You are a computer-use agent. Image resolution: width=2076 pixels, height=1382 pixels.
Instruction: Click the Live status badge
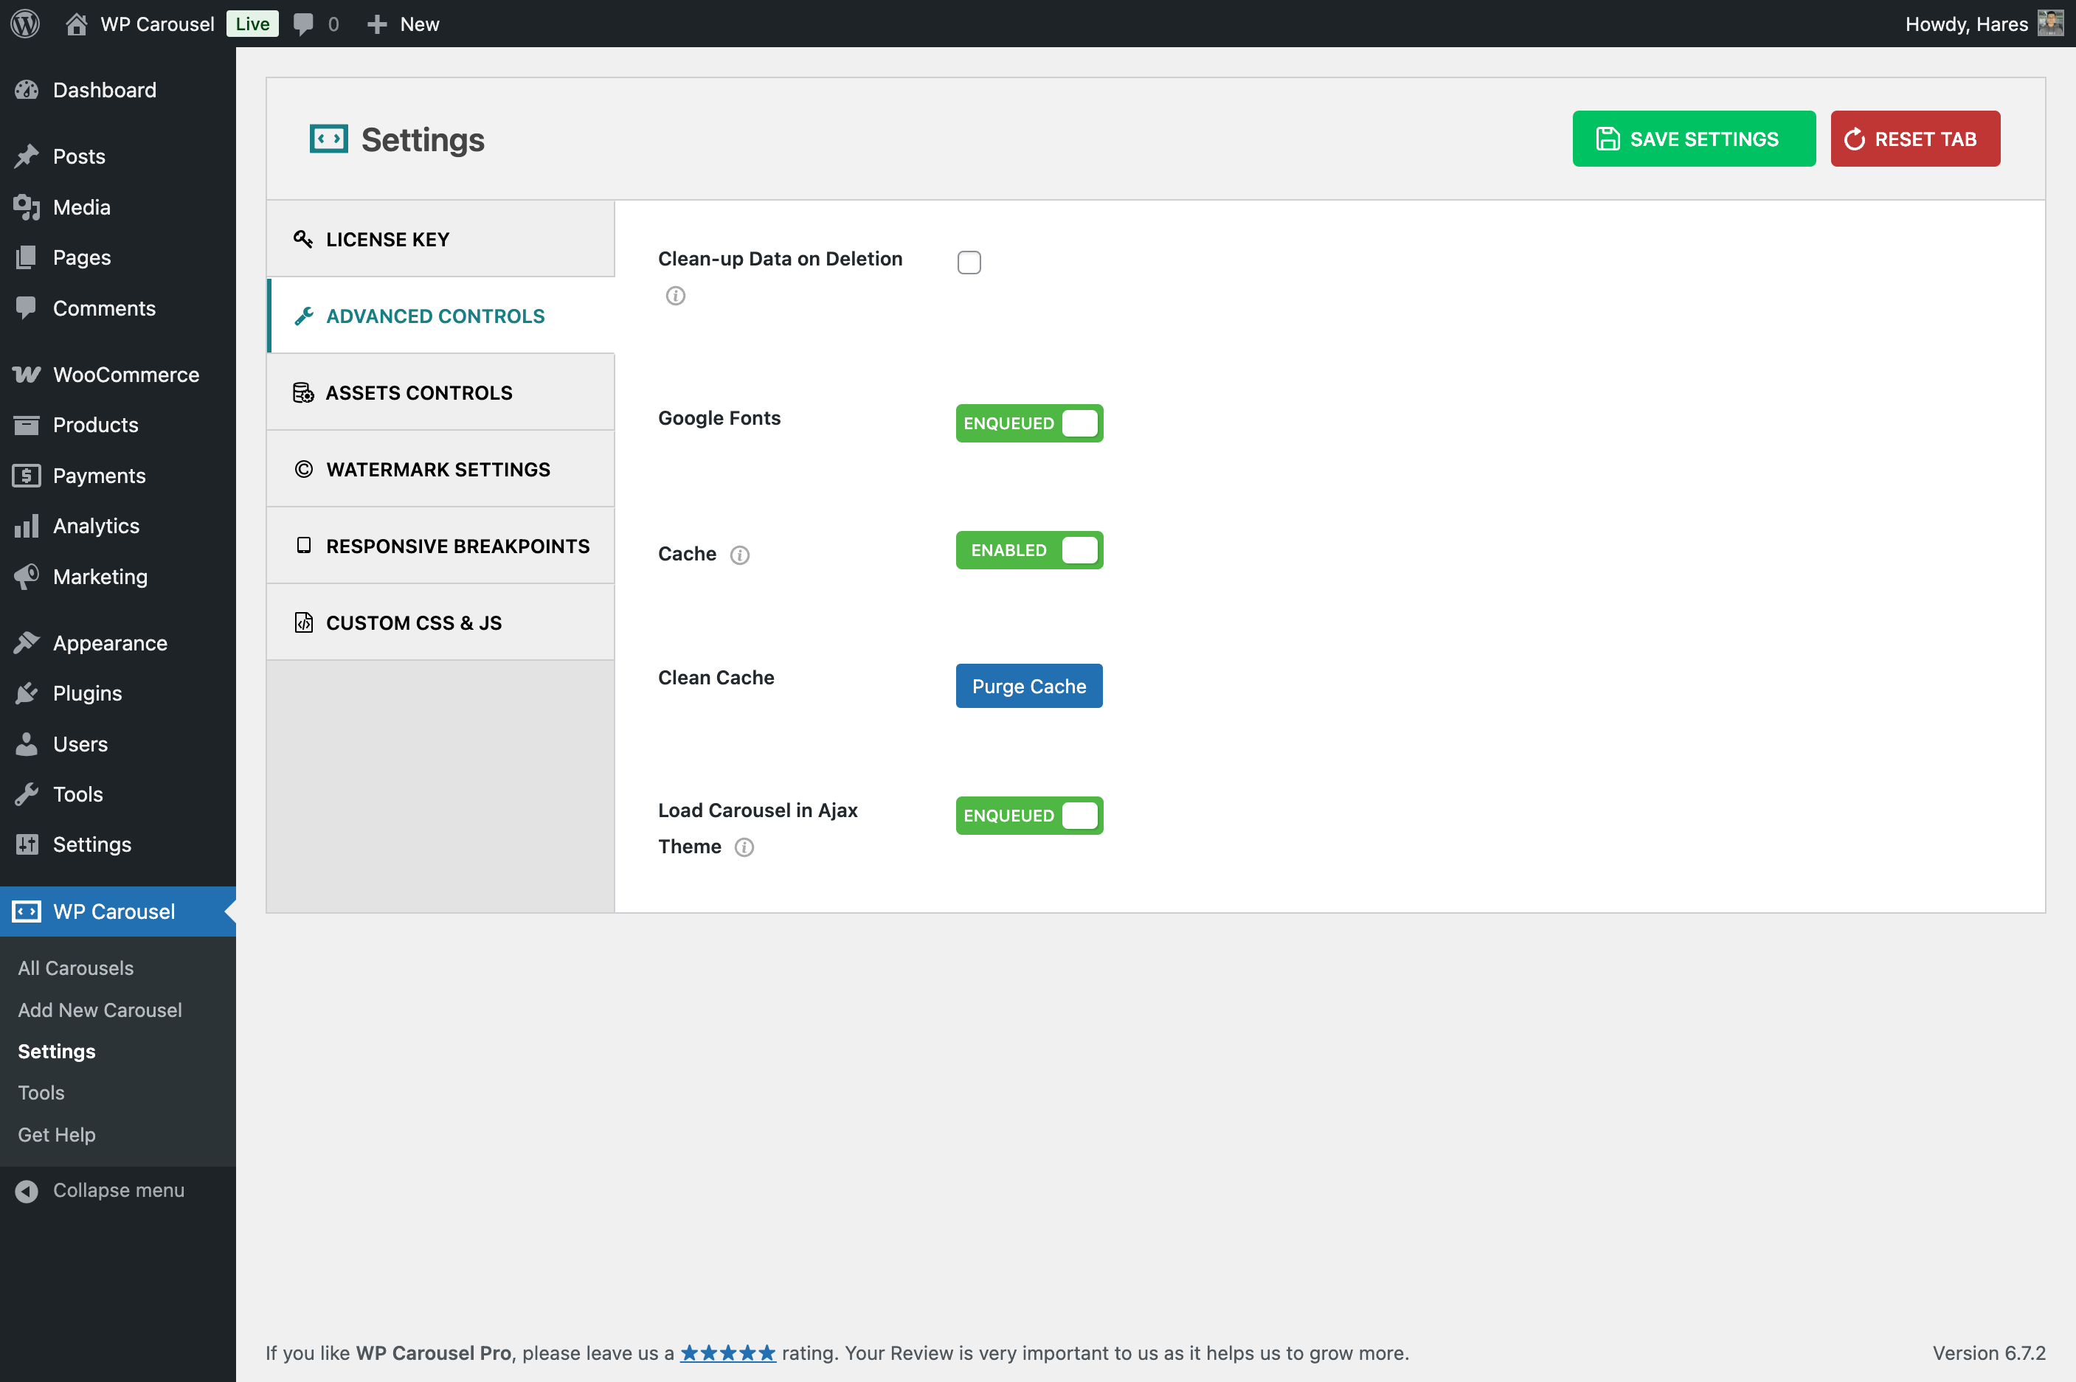point(252,24)
